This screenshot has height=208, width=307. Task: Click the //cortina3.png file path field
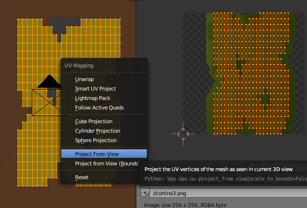coord(228,193)
